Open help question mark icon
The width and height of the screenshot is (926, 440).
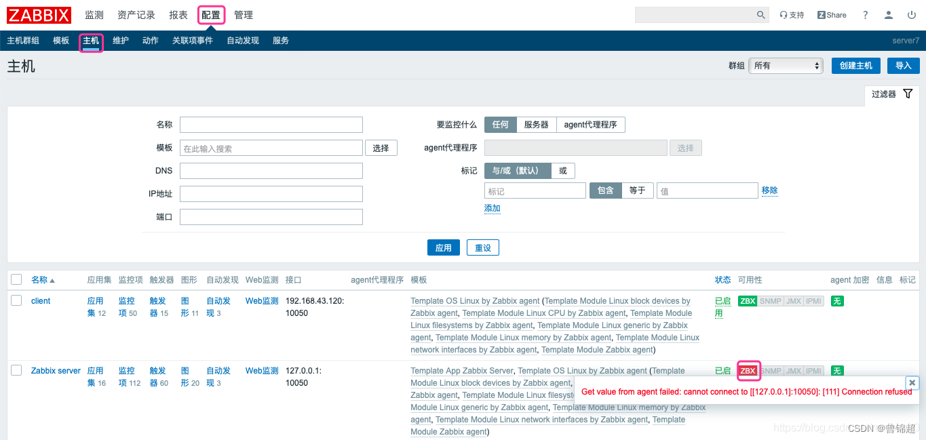click(865, 15)
